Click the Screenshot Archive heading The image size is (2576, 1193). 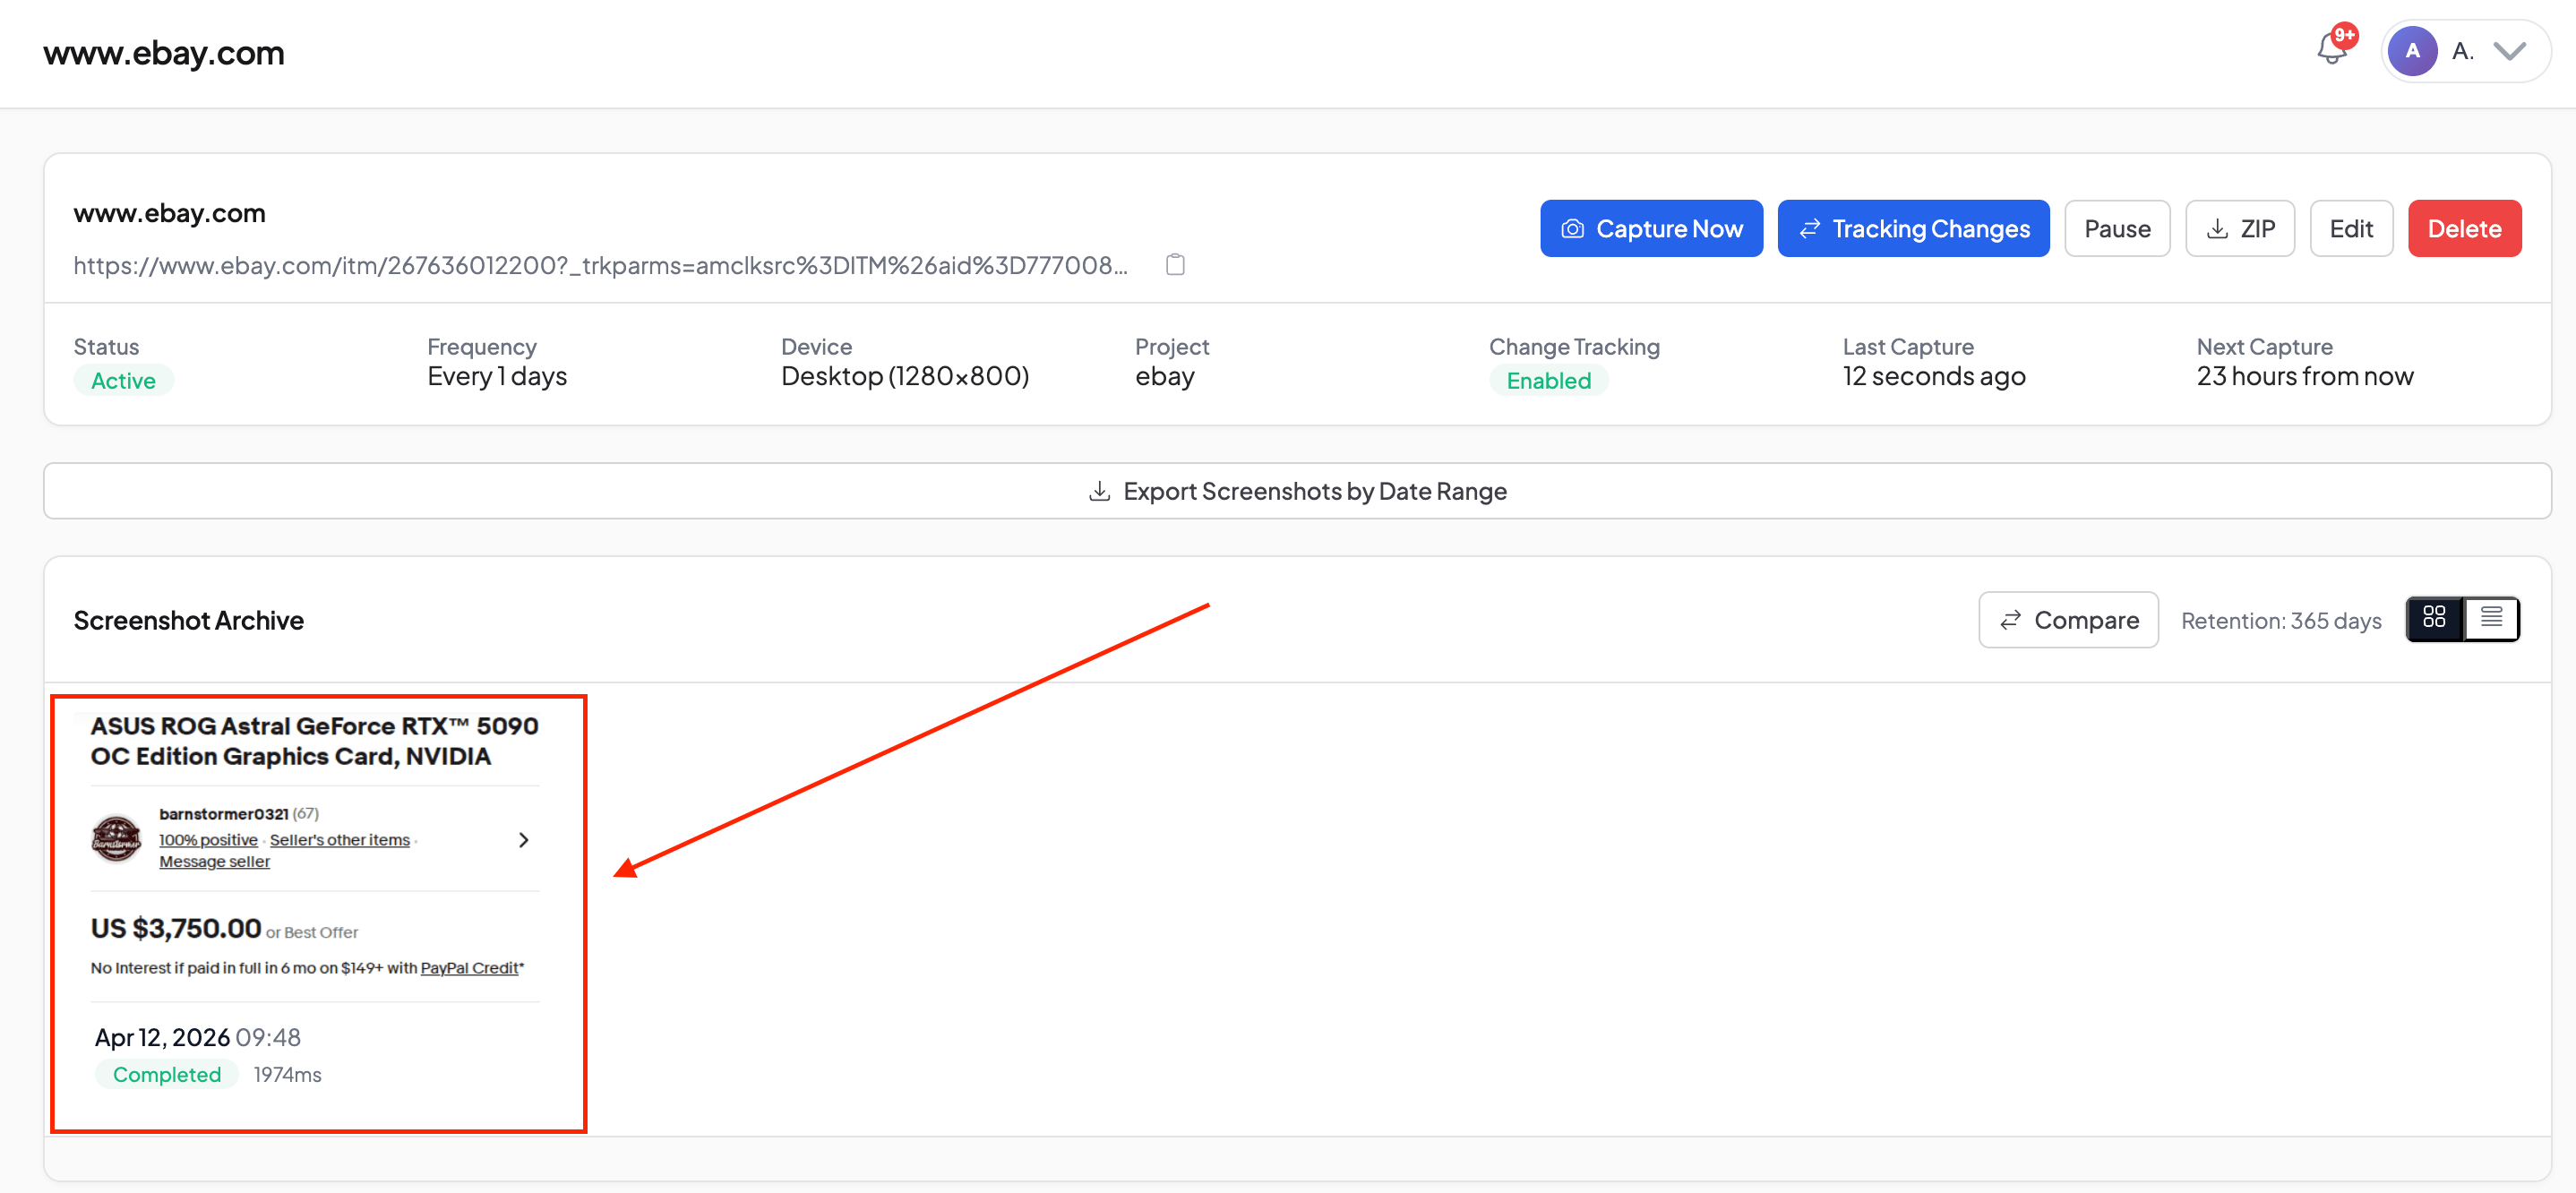click(189, 621)
